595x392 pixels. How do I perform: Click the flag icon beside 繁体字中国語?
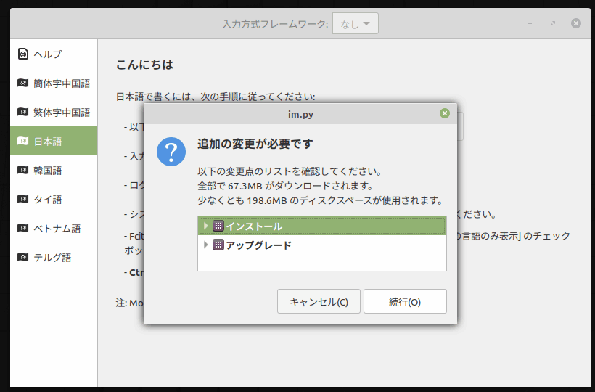pos(22,112)
